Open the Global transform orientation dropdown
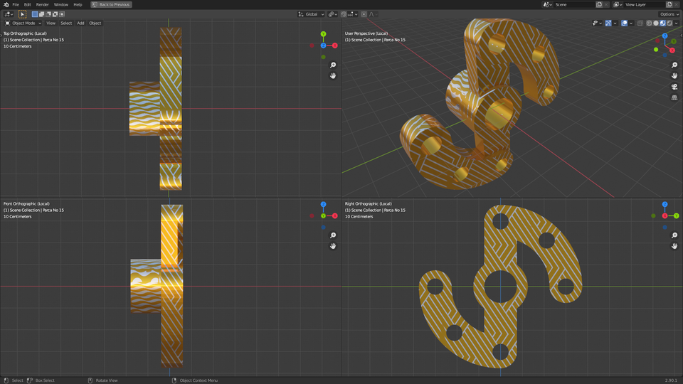Image resolution: width=683 pixels, height=384 pixels. coord(311,14)
